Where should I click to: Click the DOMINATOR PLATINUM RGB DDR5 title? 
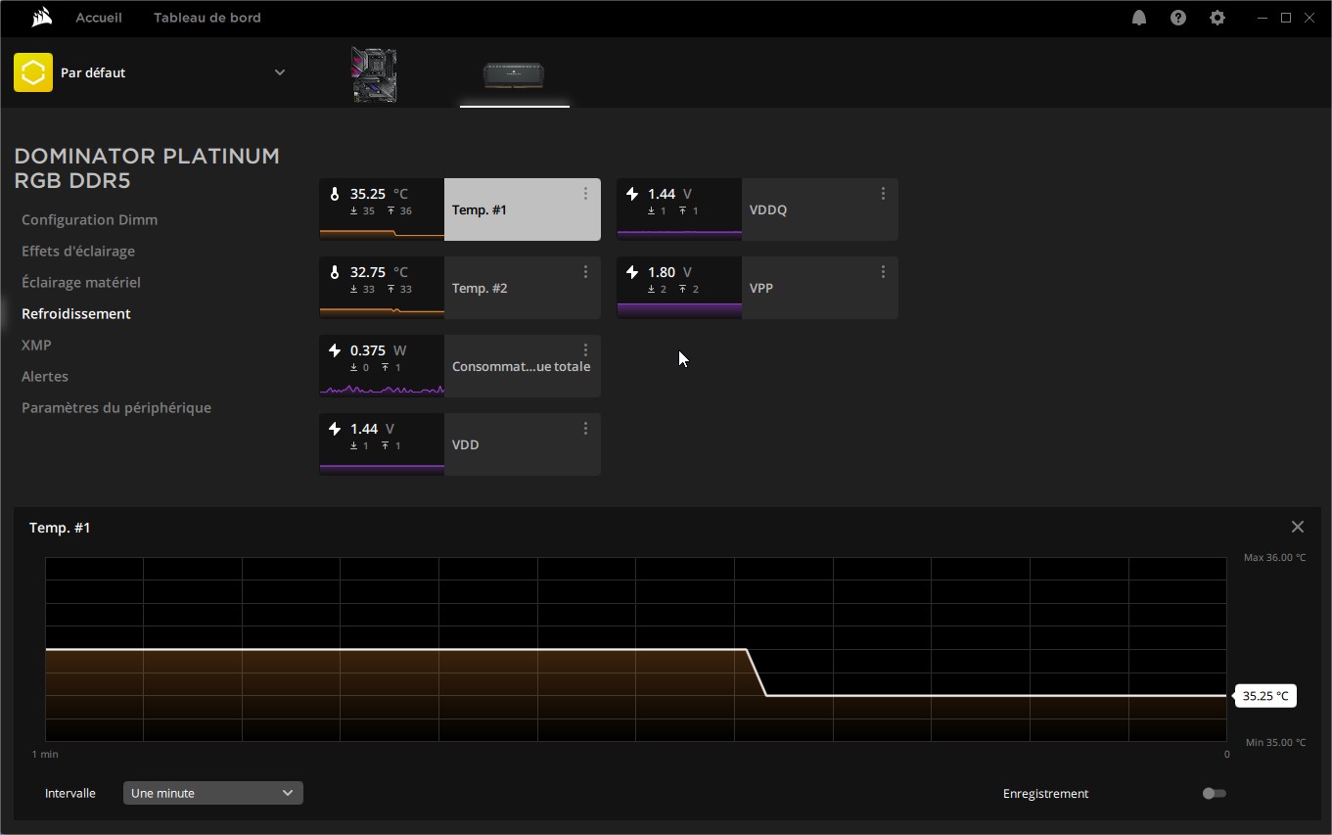tap(147, 168)
